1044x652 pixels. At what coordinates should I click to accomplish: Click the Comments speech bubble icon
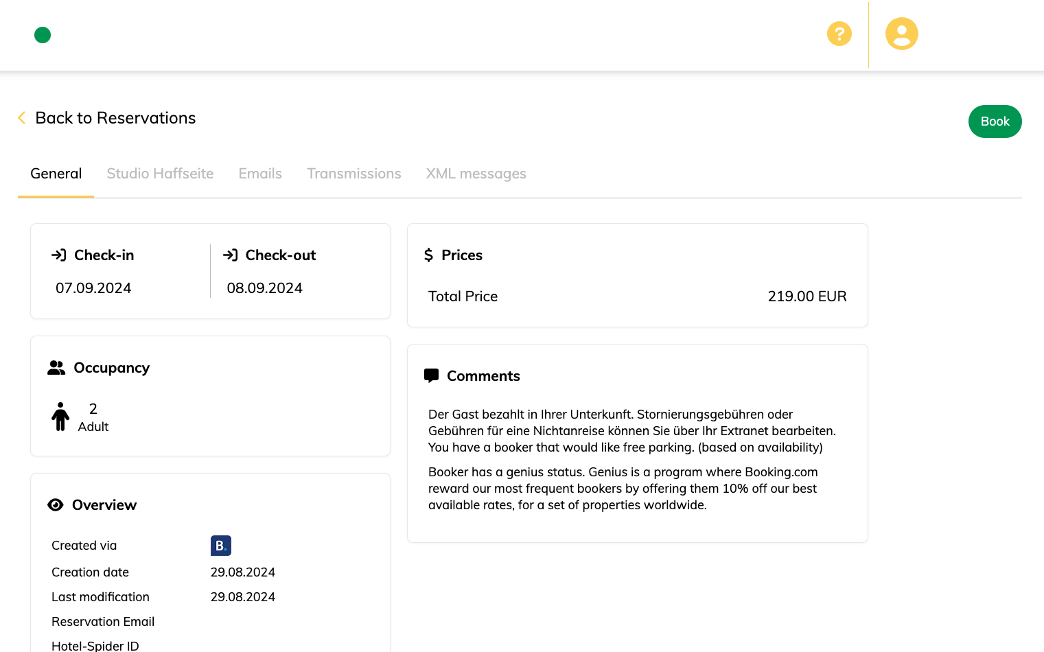point(431,375)
